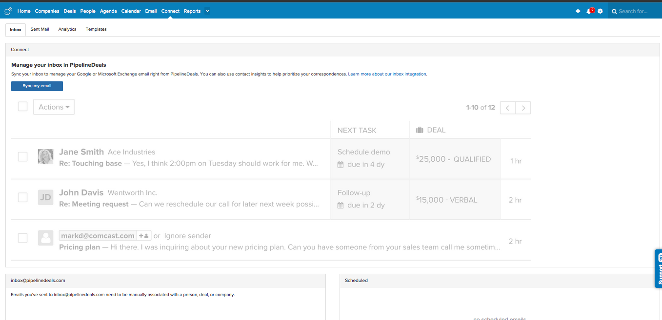
Task: Switch to the Templates tab
Action: click(x=96, y=29)
